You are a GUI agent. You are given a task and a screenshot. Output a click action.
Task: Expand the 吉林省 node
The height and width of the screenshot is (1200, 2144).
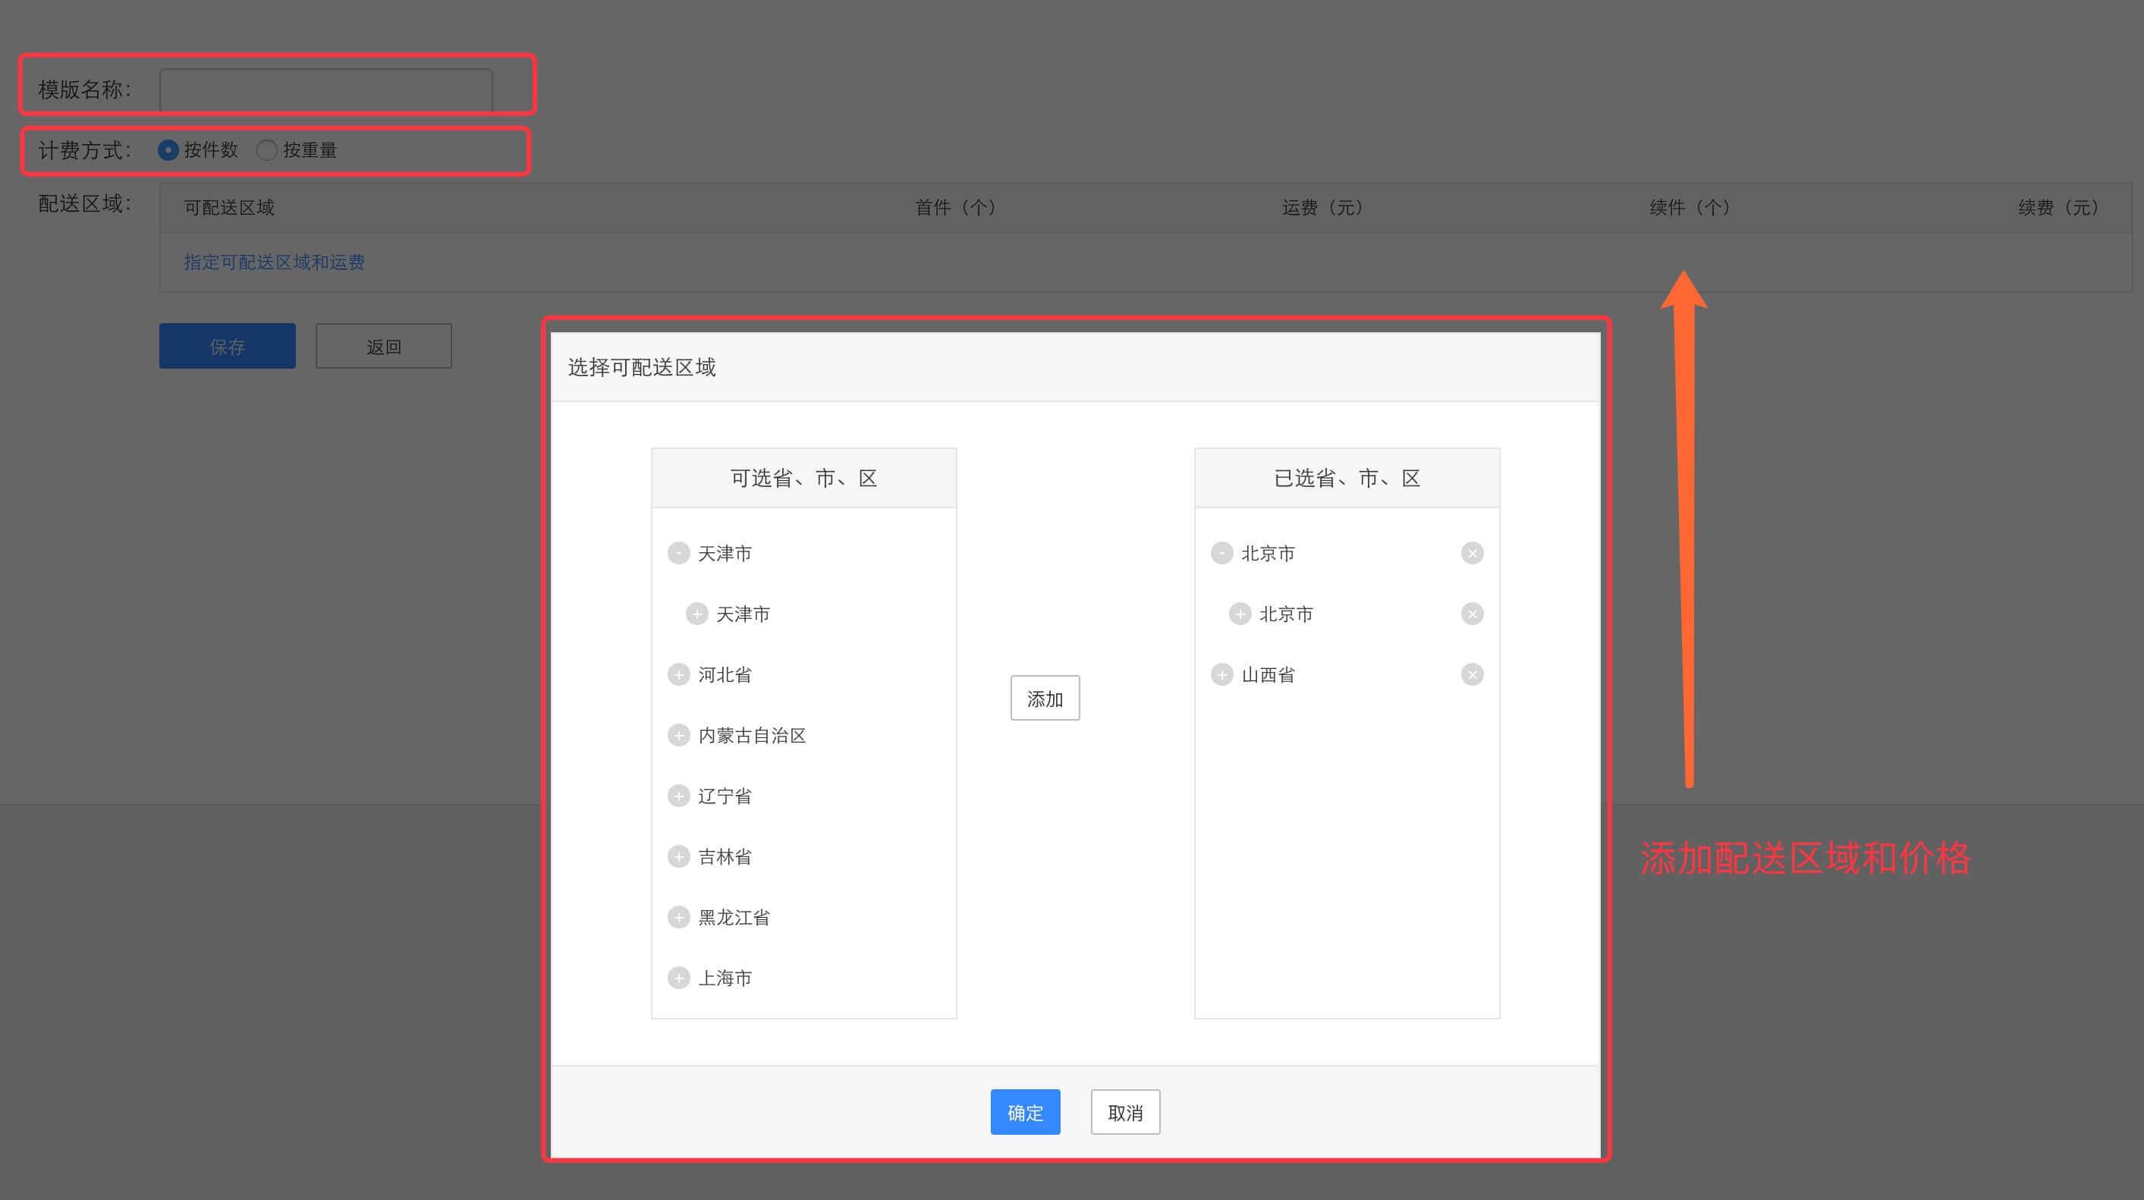point(678,857)
